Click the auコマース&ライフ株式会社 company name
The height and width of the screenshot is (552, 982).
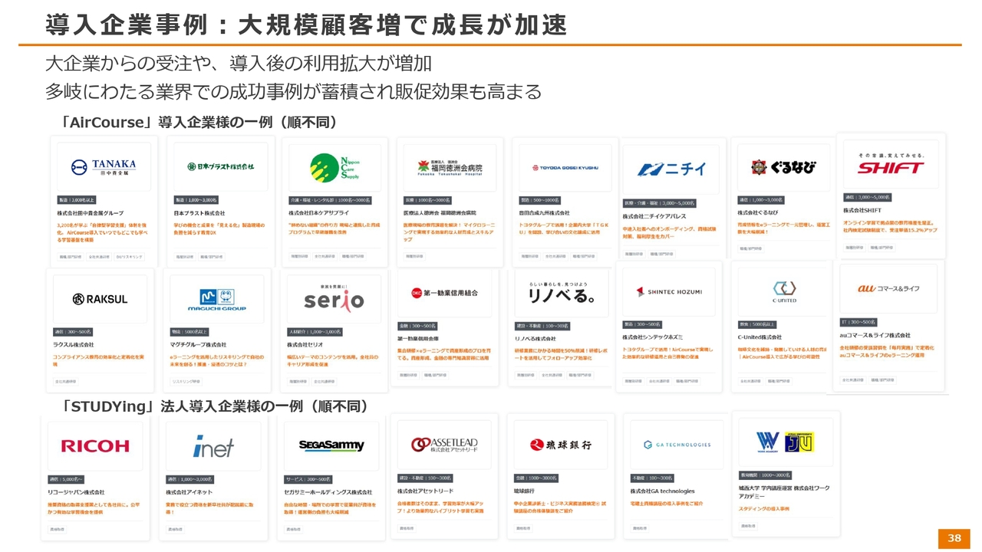877,336
